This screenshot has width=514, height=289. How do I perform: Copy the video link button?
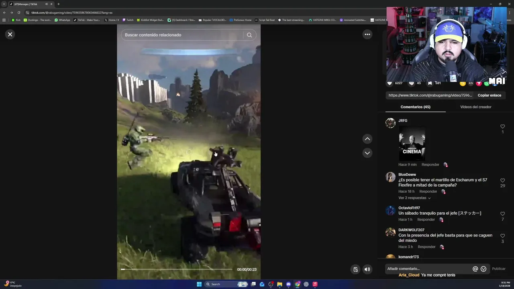coord(489,95)
